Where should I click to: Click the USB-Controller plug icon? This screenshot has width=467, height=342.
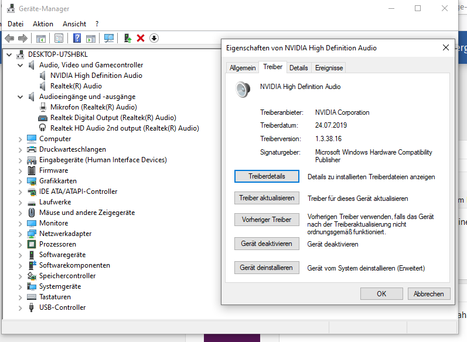(31, 307)
